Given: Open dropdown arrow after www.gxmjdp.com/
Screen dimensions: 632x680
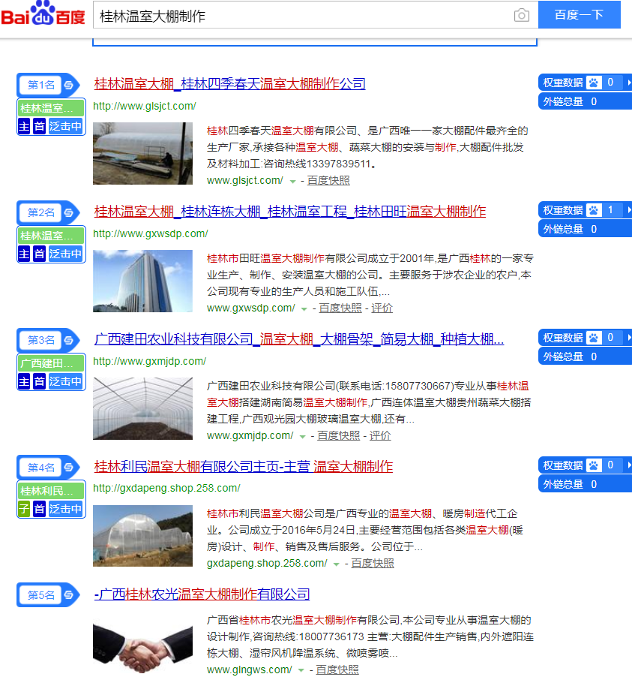Looking at the screenshot, I should point(303,436).
